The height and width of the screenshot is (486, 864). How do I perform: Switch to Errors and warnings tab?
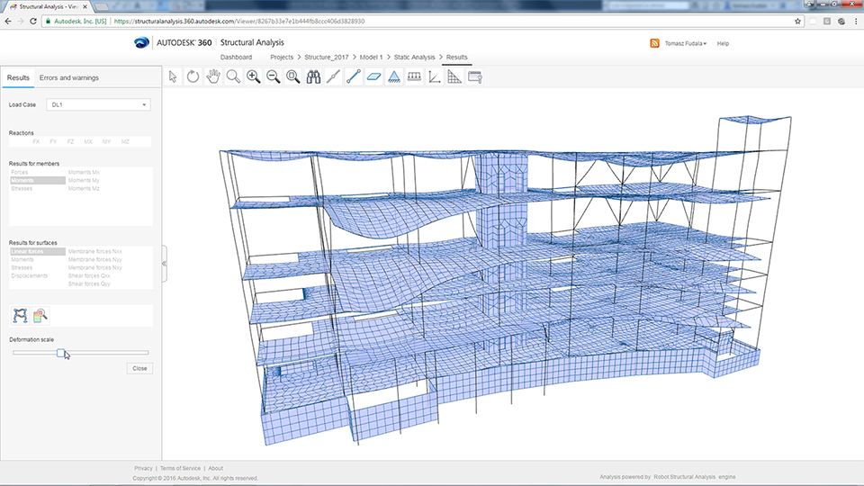69,78
